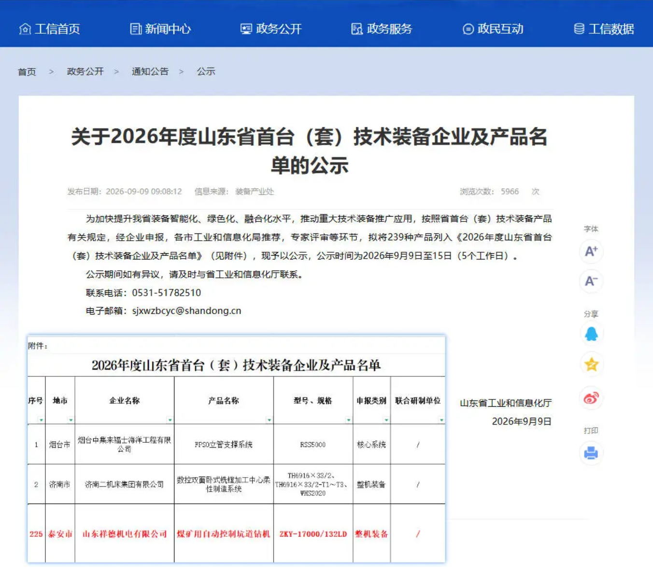Image resolution: width=653 pixels, height=576 pixels.
Task: Click the 山东祥德机电有限公司 company cell
Action: 125,534
